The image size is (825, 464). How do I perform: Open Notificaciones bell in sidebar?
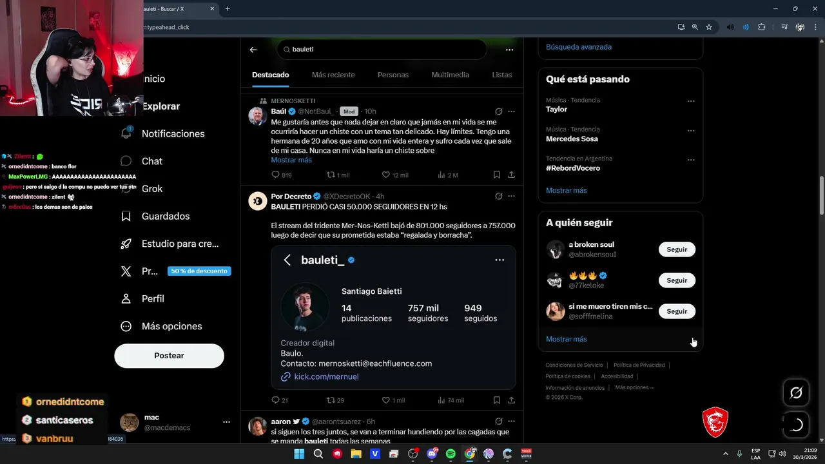[x=162, y=133]
